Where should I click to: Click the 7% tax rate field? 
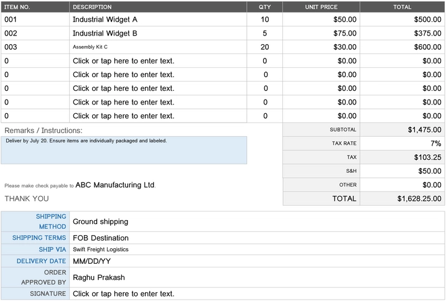435,144
